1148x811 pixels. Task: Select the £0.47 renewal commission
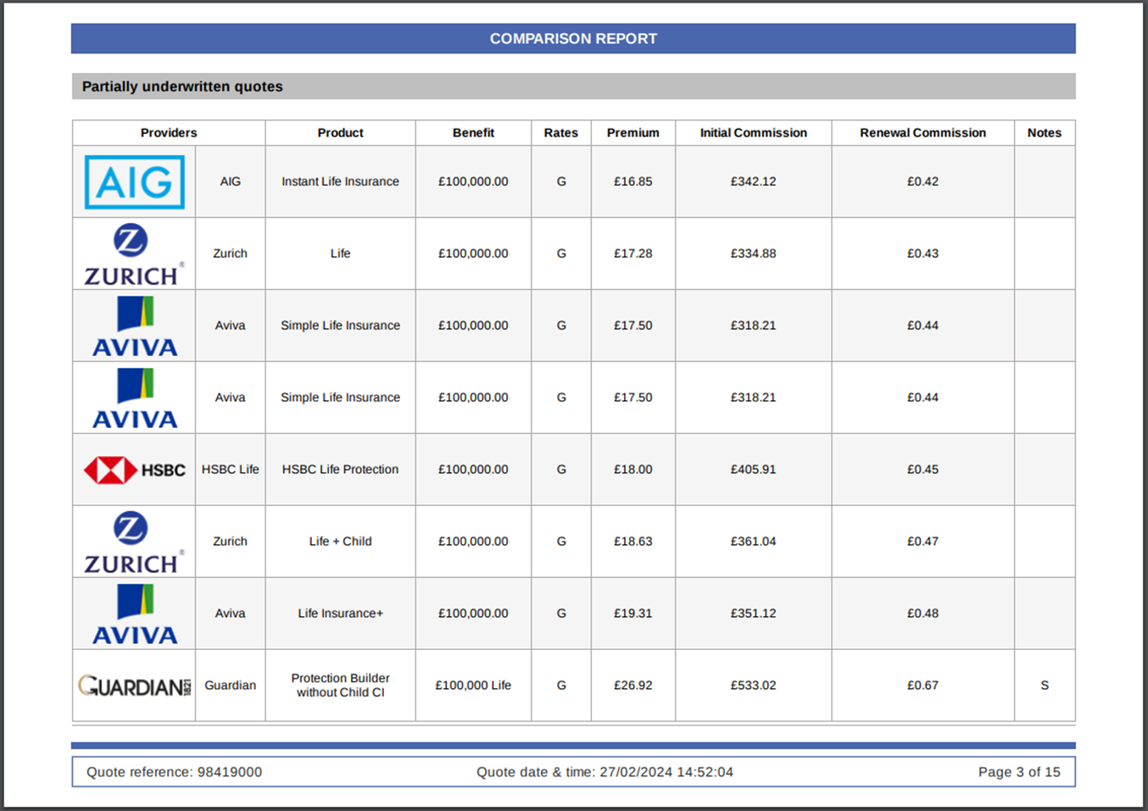(x=923, y=542)
